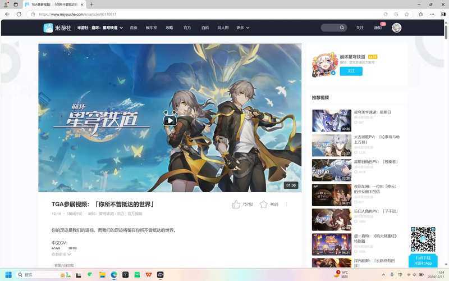Bookmark page with address bar star icon
The image size is (449, 281).
(x=406, y=14)
